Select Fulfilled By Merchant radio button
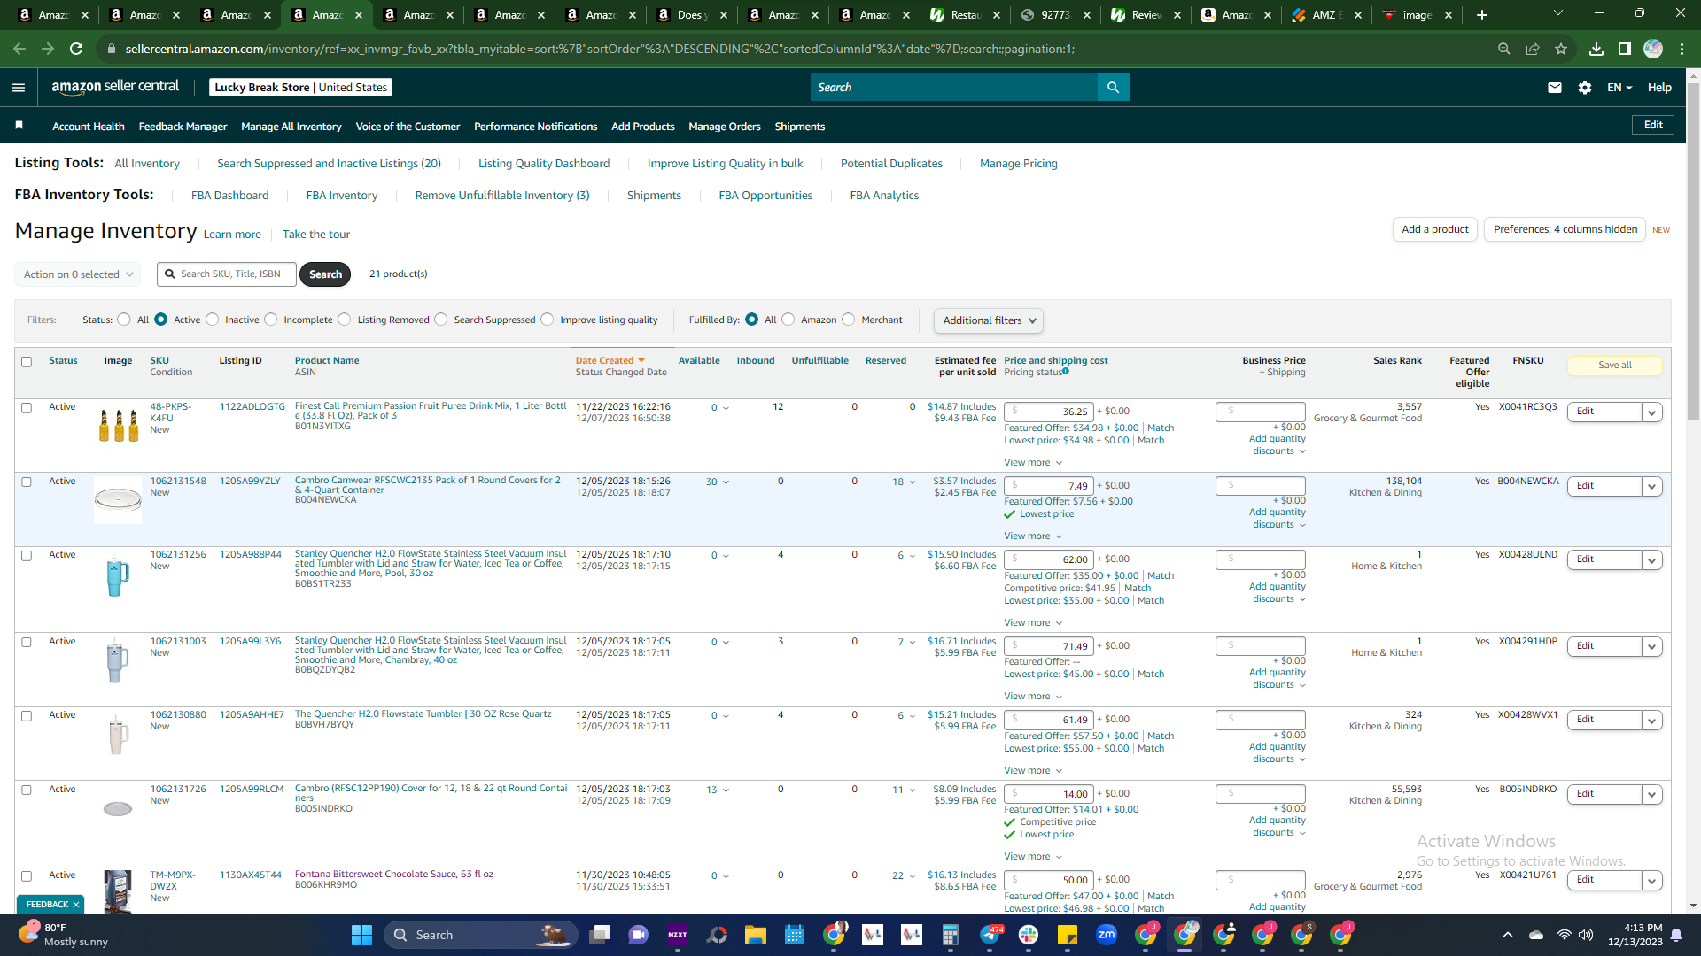 coord(849,320)
